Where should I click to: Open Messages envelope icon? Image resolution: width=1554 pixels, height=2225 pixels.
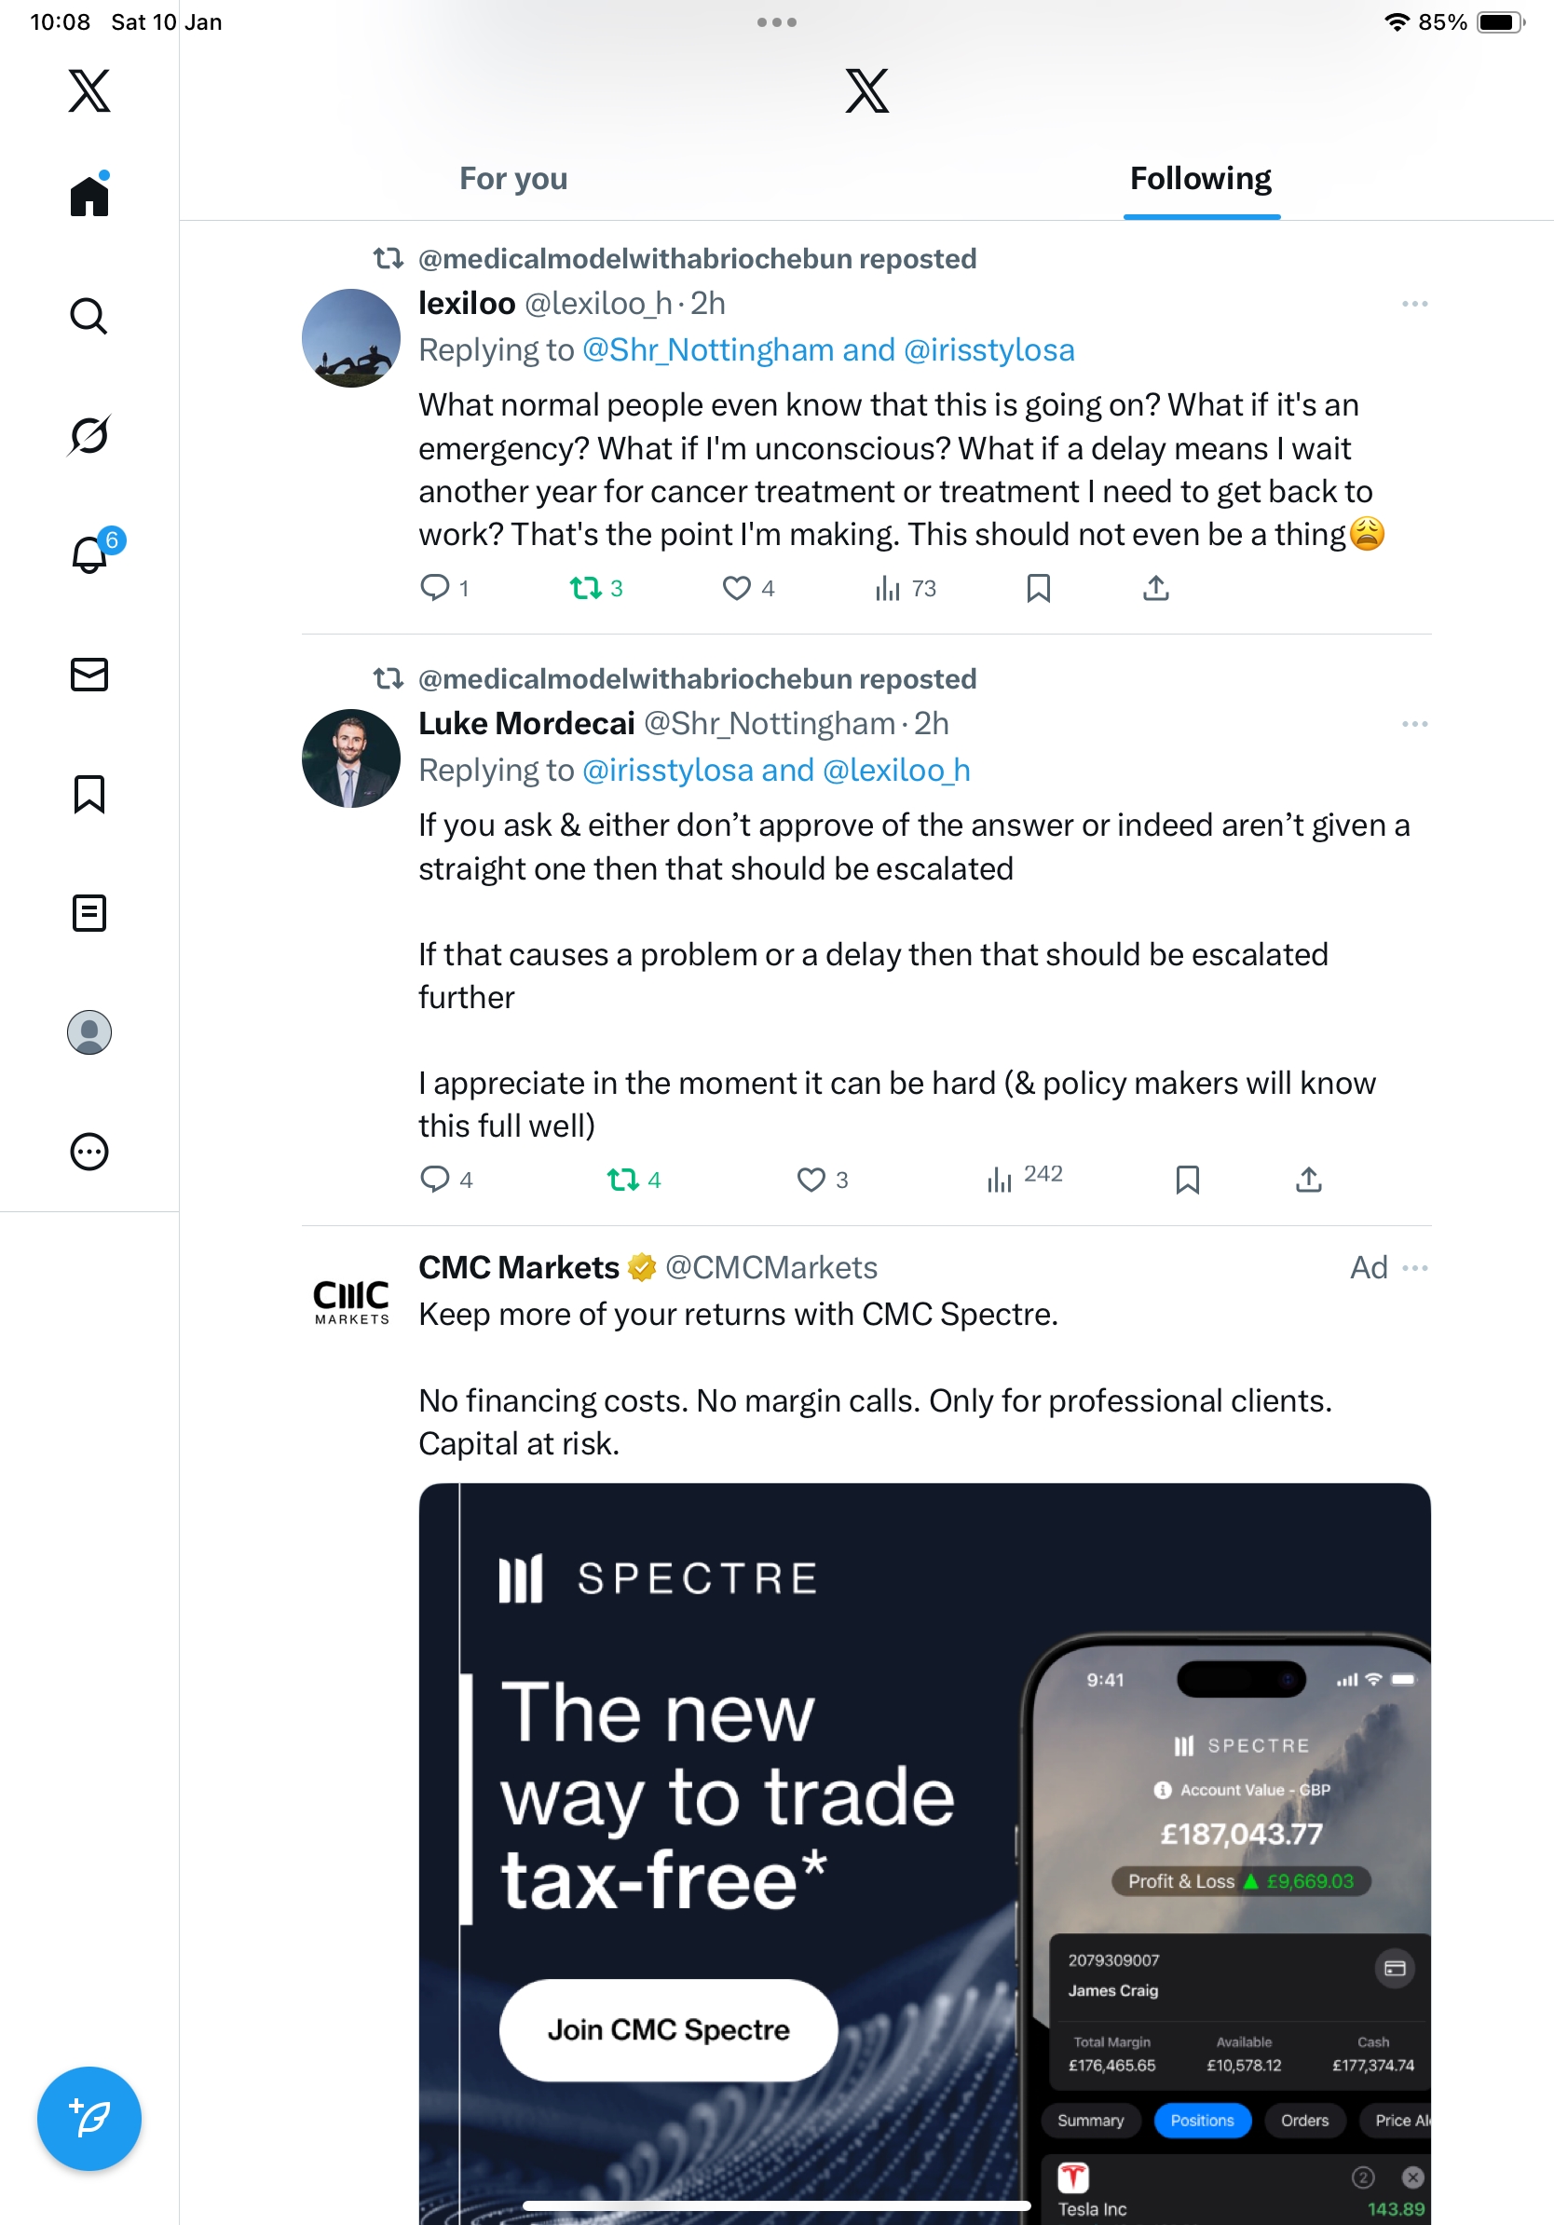(89, 675)
